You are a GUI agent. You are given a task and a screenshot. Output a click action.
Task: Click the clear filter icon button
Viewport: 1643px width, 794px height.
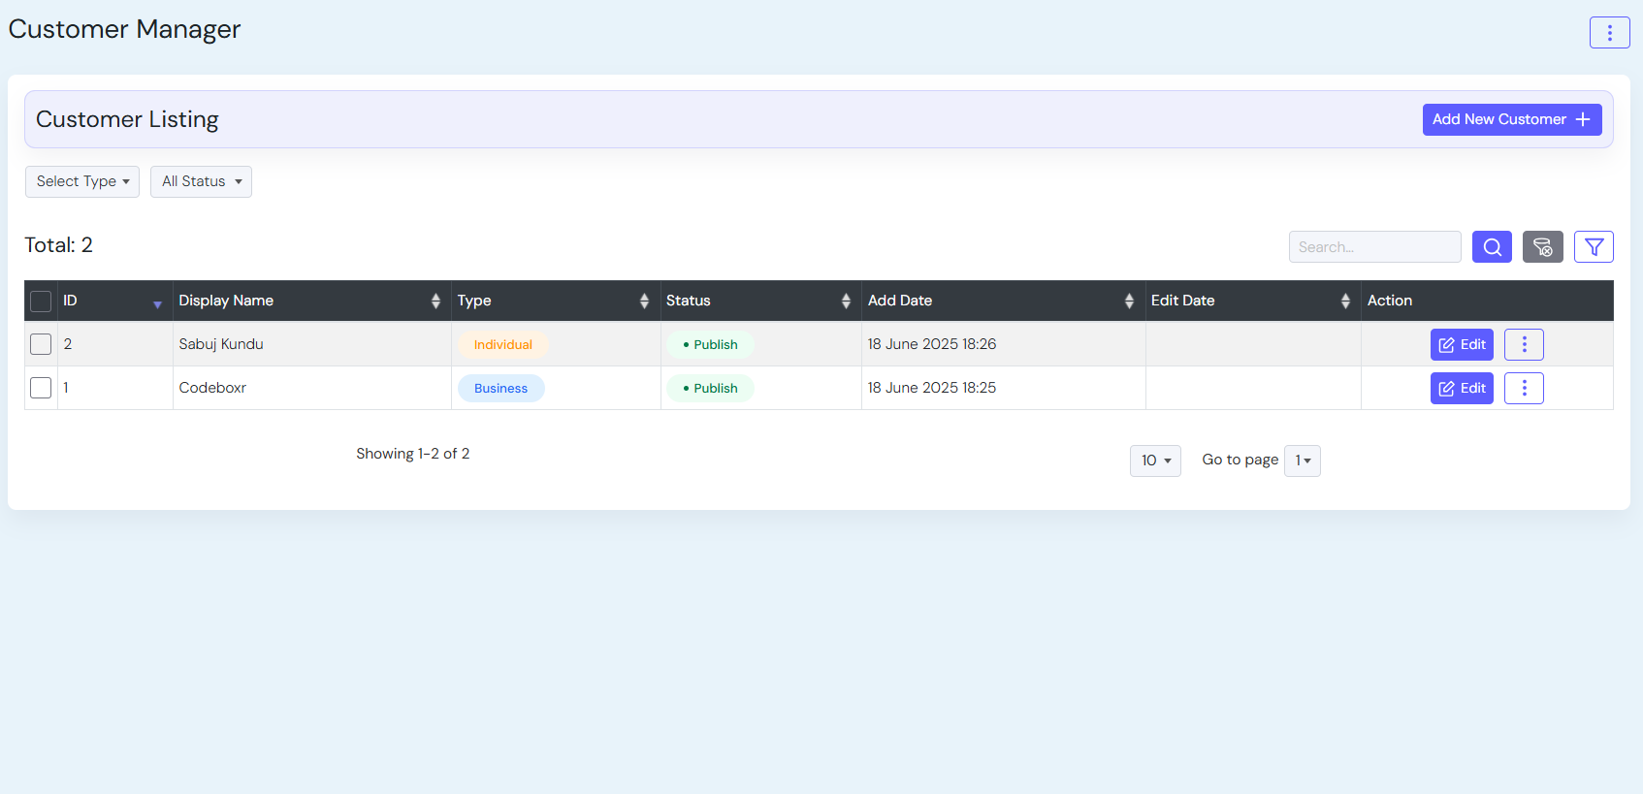(x=1542, y=247)
